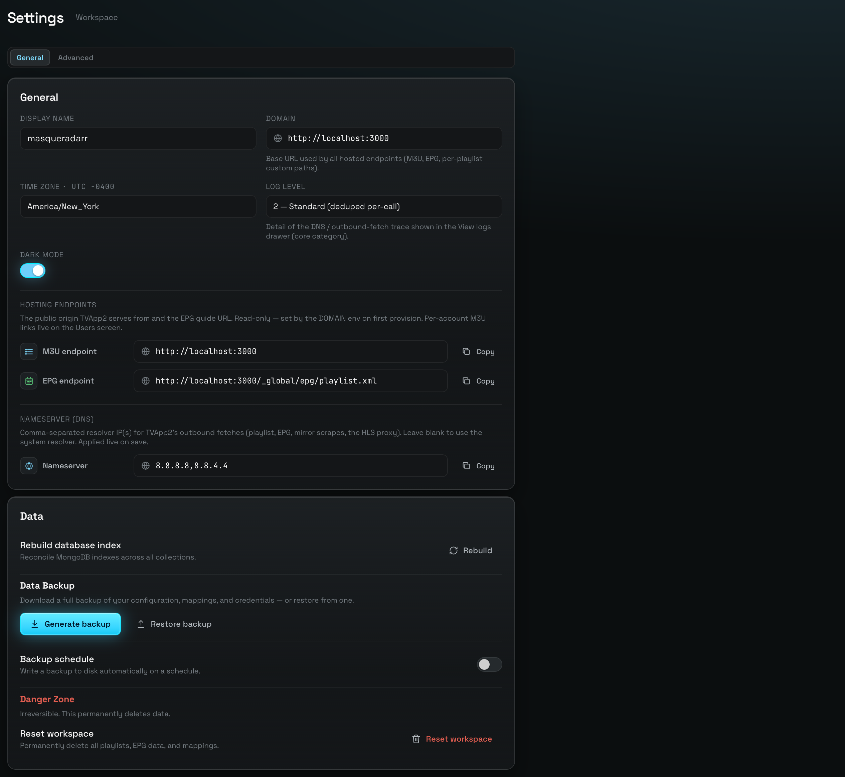Click the Domain URL input field
The width and height of the screenshot is (845, 777).
tap(384, 138)
